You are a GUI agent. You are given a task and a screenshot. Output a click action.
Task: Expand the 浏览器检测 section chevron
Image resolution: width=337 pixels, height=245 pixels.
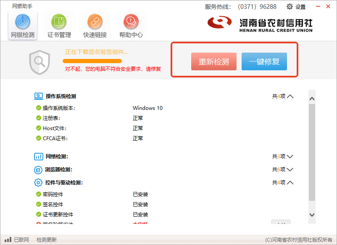[290, 170]
